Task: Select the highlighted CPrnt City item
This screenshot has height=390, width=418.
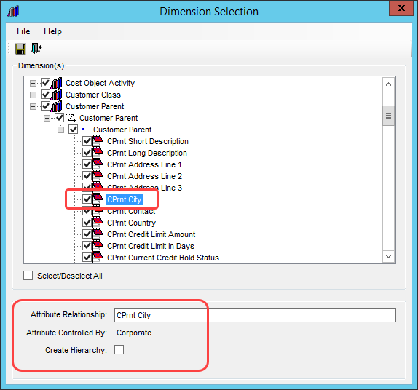Action: [125, 199]
